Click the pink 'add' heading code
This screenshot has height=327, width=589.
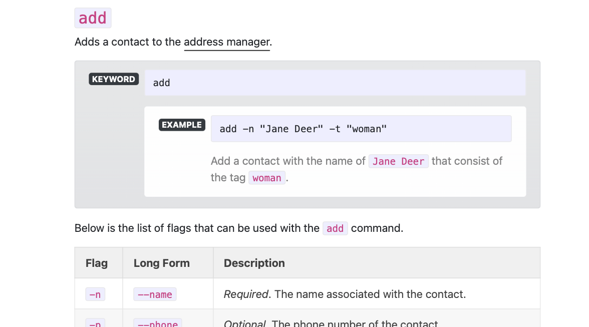pos(93,18)
